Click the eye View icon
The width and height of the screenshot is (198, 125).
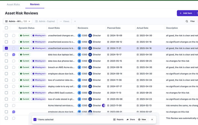coord(139,120)
